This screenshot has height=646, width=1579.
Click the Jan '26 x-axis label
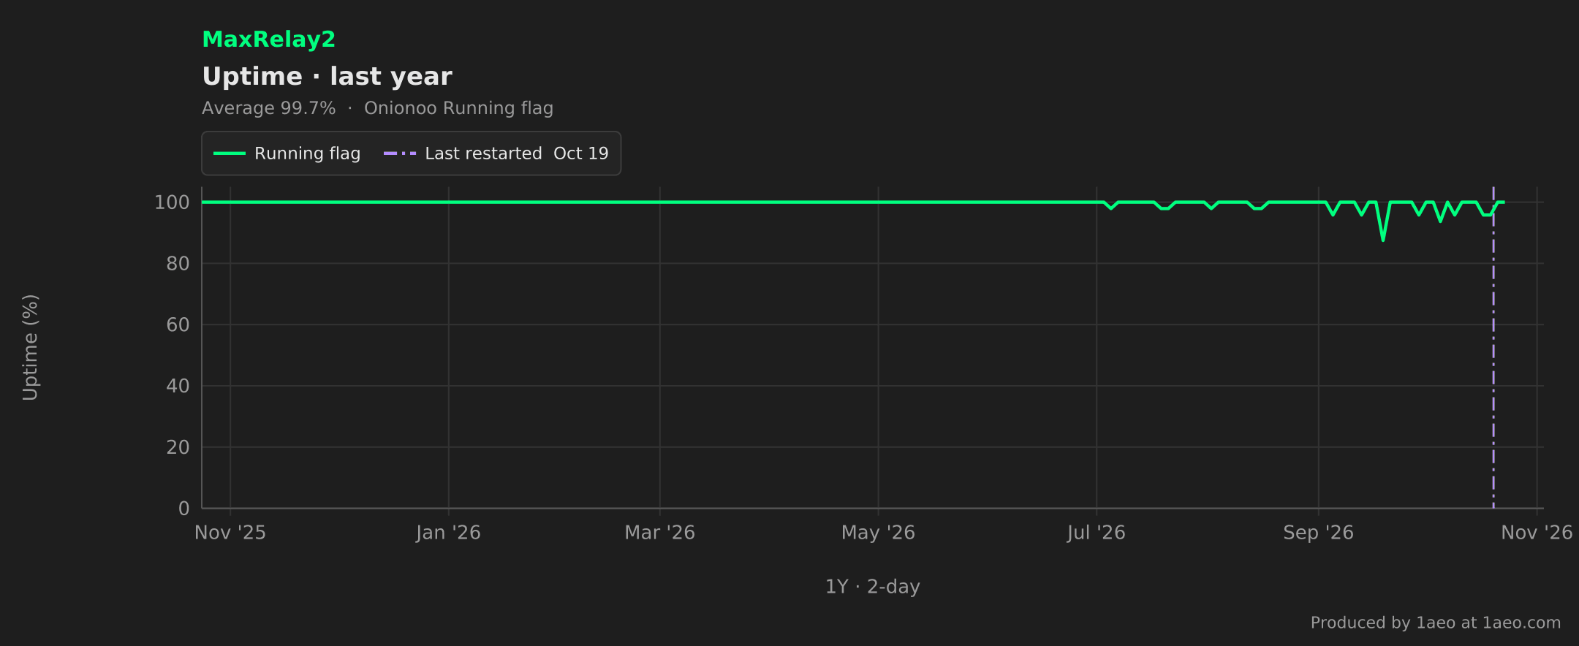pos(448,533)
